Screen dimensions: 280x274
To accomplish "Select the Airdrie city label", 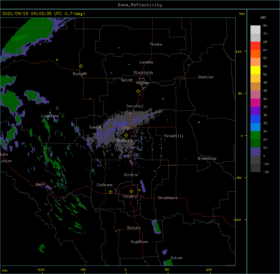I will click(x=131, y=175).
